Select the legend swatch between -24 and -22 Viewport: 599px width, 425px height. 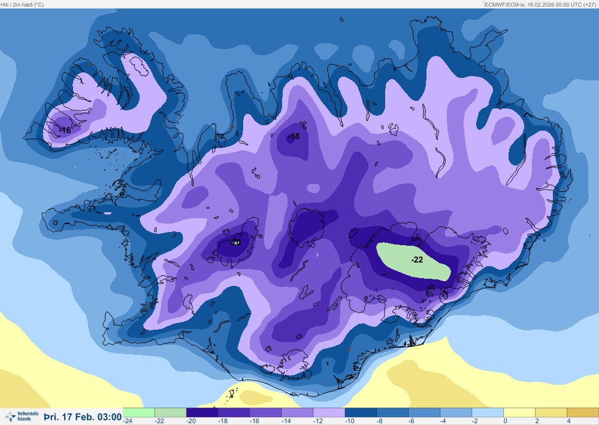(139, 412)
